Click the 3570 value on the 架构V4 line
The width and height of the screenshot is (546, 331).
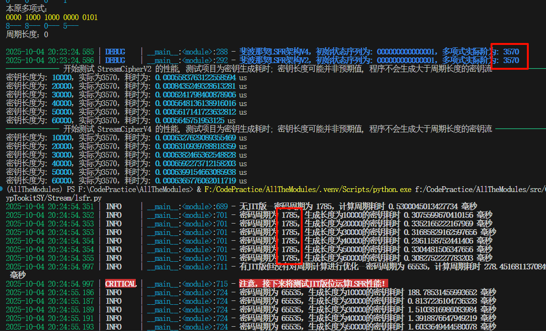[x=511, y=52]
